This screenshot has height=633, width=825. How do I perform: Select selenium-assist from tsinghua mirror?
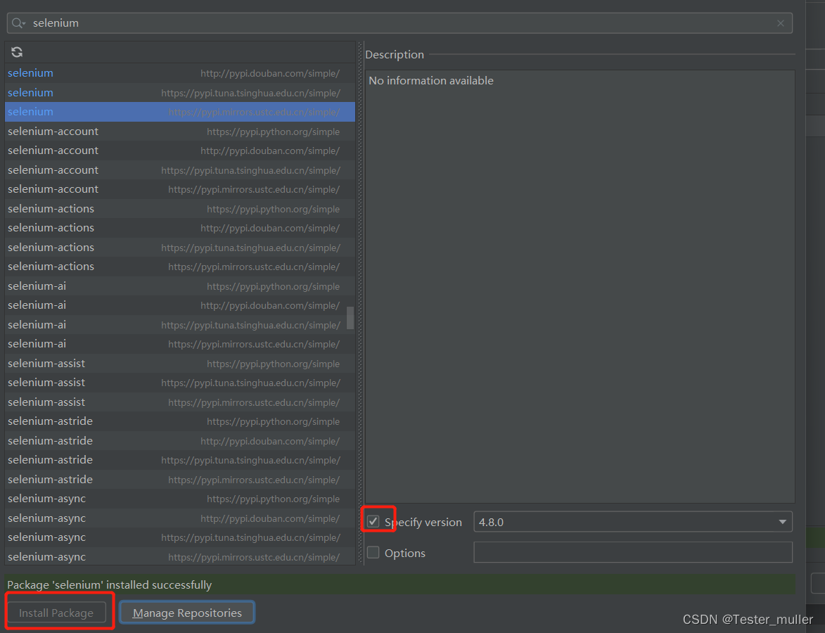coord(180,383)
